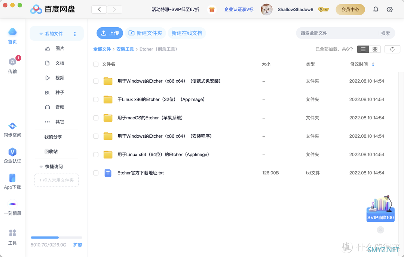Open the 我的文件 three-dot more menu
404x257 pixels.
[x=75, y=34]
